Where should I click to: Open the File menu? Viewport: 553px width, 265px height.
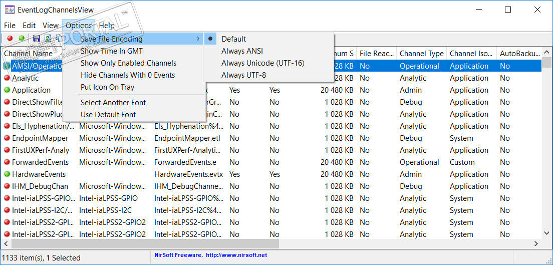point(10,26)
